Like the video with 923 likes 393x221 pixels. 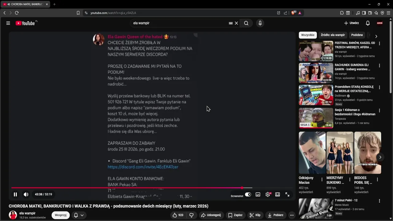[178, 215]
